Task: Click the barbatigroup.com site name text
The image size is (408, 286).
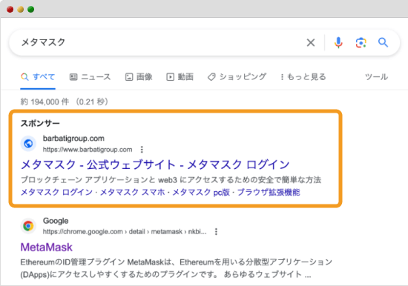Action: click(x=73, y=139)
